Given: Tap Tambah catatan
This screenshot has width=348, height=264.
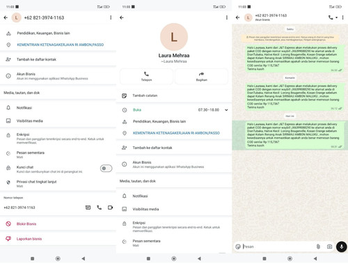Looking at the screenshot, I should 174,95.
